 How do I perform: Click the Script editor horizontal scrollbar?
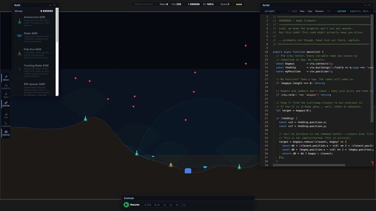[309, 165]
